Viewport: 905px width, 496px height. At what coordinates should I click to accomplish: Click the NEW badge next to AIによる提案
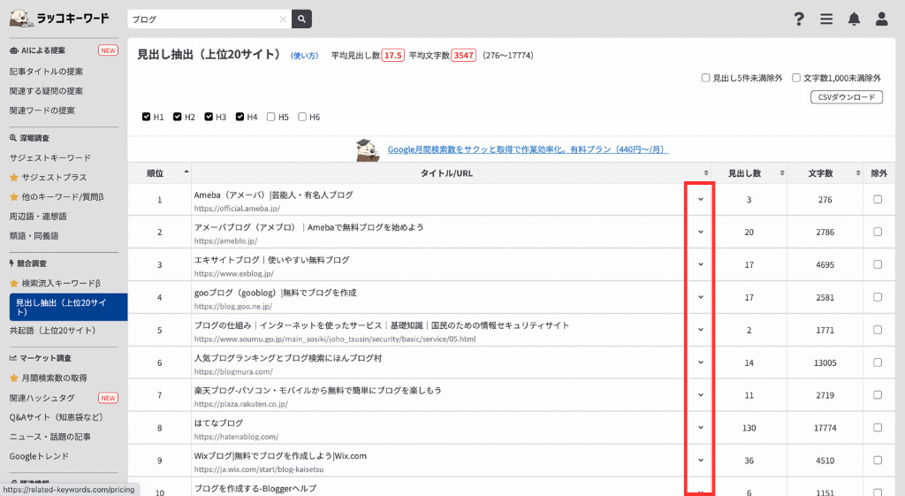(x=108, y=50)
